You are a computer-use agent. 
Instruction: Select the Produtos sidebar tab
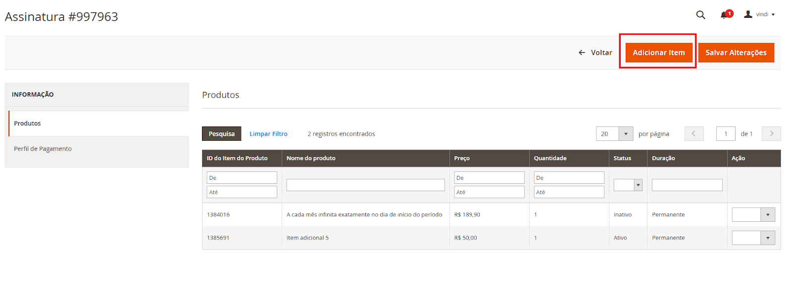[28, 123]
